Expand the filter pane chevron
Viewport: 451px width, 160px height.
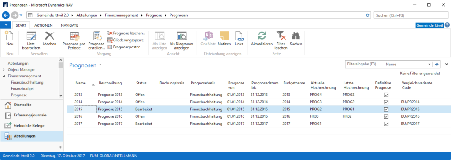click(x=447, y=64)
